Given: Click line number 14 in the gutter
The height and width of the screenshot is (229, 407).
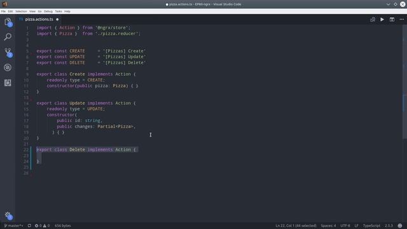Looking at the screenshot, I should pyautogui.click(x=26, y=103).
